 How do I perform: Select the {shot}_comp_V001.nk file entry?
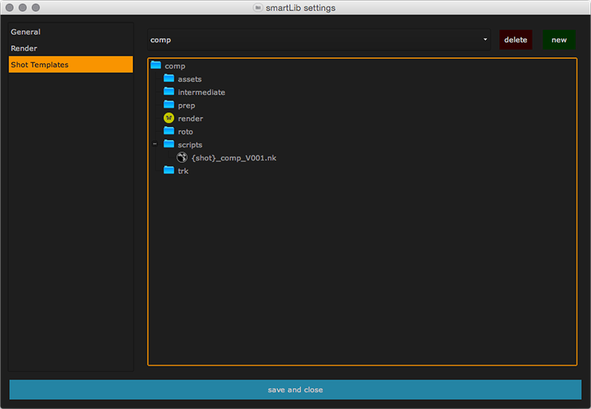234,158
